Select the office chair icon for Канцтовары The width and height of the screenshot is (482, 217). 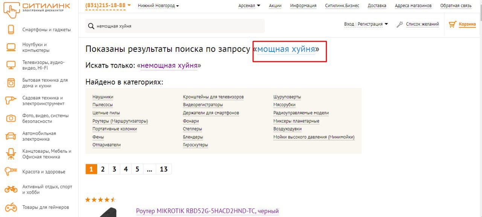point(11,154)
